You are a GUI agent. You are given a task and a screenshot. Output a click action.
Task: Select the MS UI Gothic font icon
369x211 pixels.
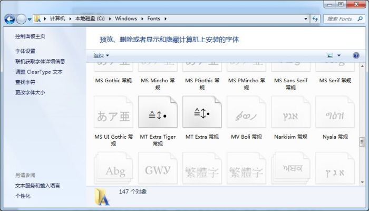(x=113, y=112)
